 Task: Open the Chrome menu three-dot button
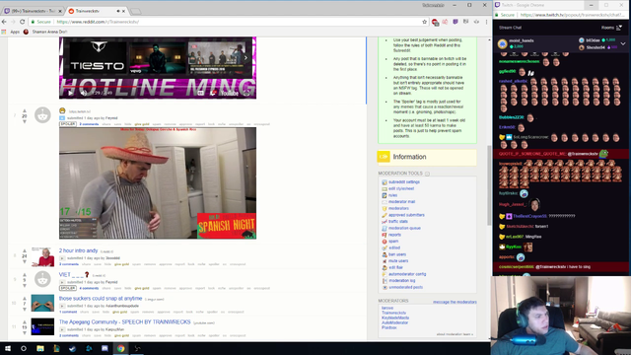click(x=486, y=22)
